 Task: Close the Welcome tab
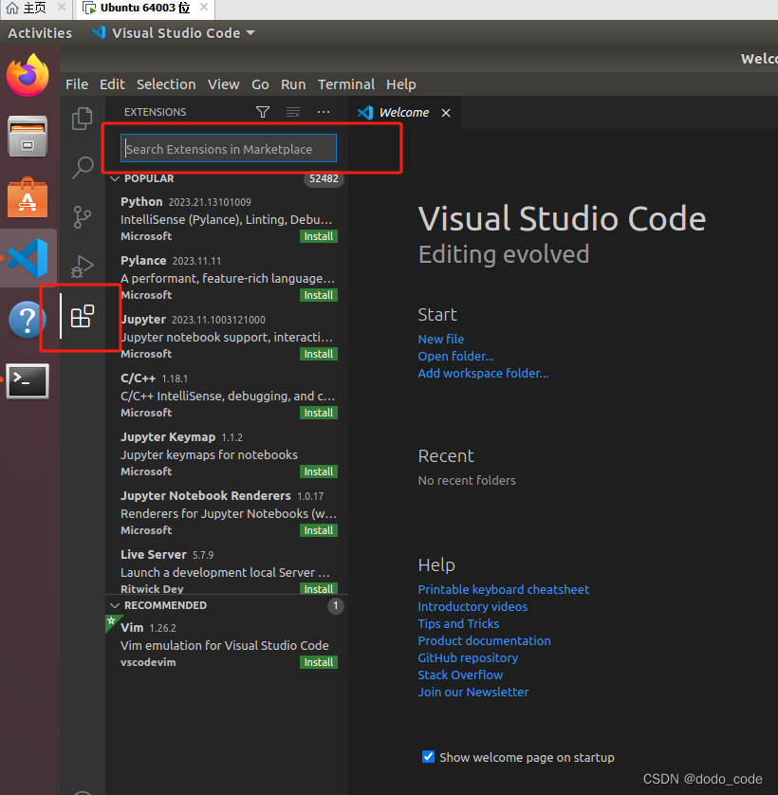(x=446, y=113)
